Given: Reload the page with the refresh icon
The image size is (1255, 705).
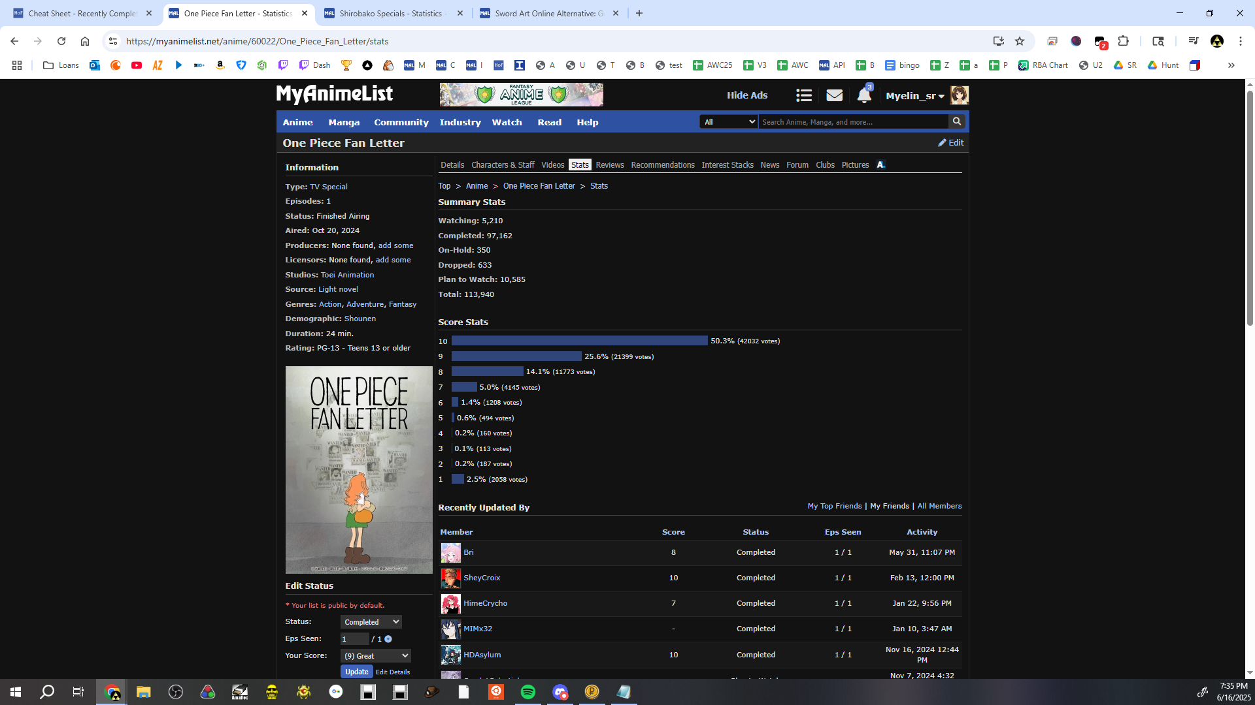Looking at the screenshot, I should (61, 41).
